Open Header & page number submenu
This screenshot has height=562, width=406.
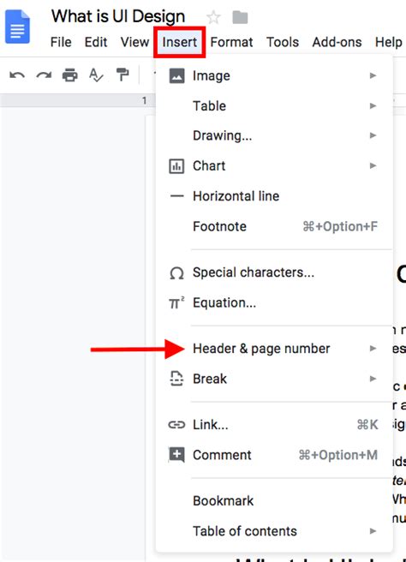click(274, 349)
